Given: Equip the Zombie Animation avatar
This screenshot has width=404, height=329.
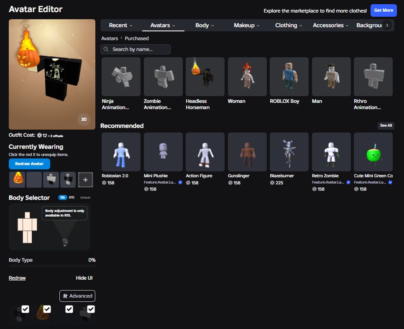Looking at the screenshot, I should 163,77.
